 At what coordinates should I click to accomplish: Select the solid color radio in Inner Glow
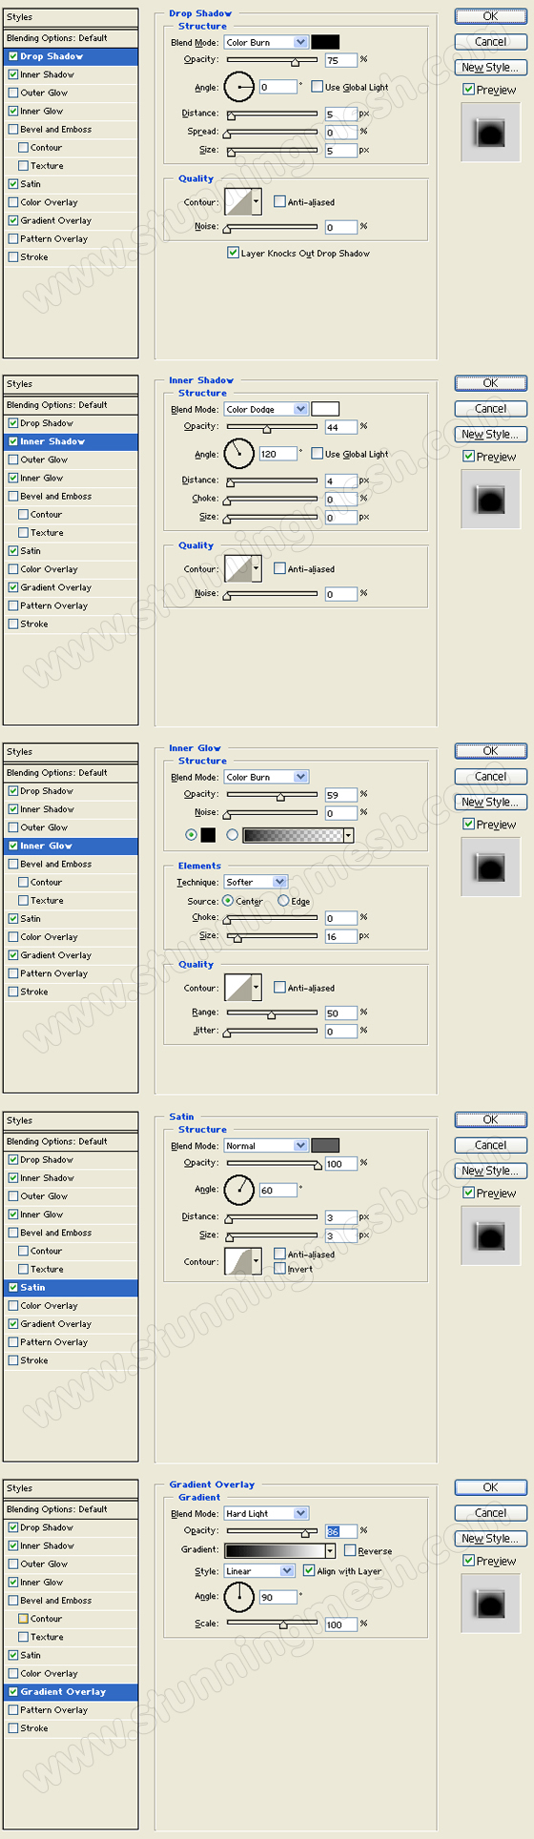192,835
